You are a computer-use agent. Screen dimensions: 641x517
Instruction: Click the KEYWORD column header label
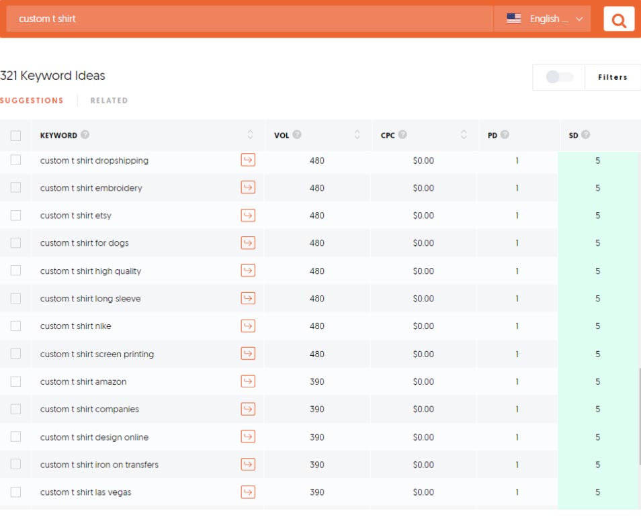pos(58,135)
